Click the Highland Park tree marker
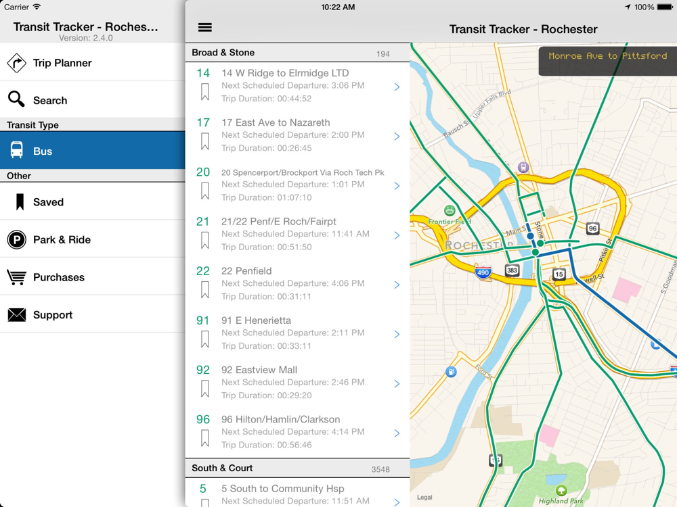 click(561, 490)
